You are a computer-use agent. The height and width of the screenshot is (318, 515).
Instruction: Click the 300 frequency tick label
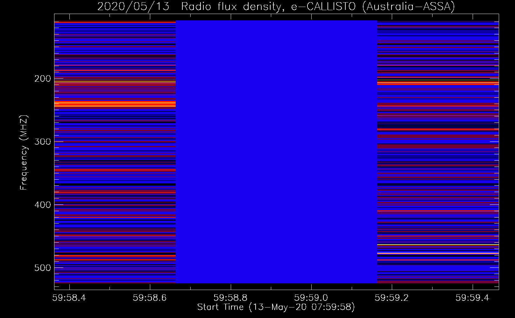pos(43,142)
